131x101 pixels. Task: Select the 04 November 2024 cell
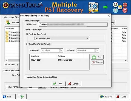pyautogui.click(x=65, y=60)
